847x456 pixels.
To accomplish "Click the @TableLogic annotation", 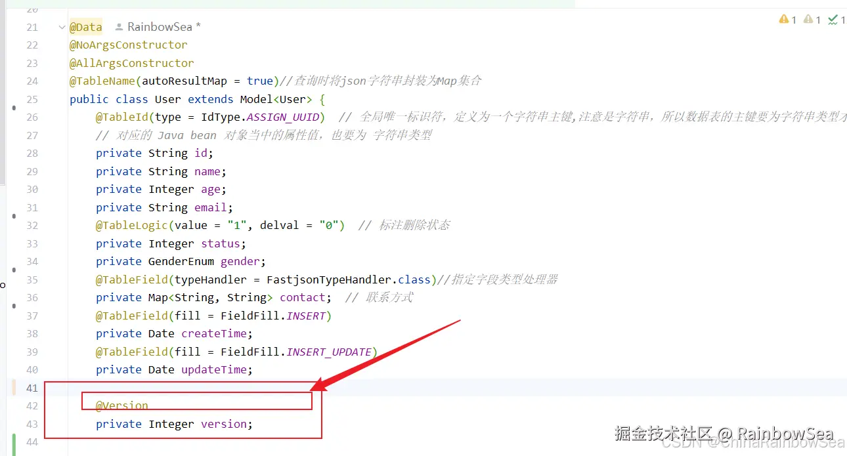I will tap(132, 225).
